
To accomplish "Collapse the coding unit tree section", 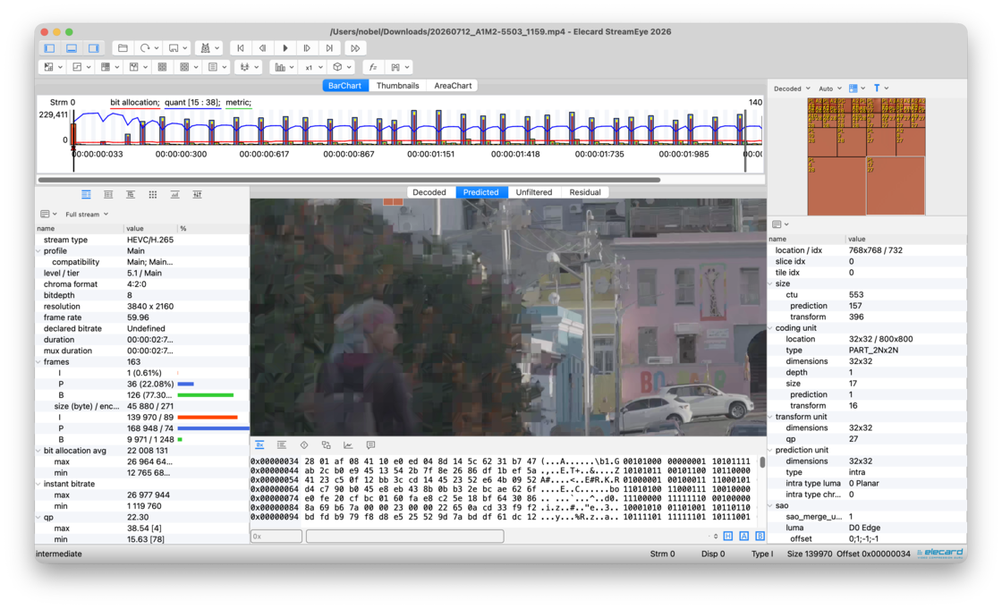I will [771, 328].
